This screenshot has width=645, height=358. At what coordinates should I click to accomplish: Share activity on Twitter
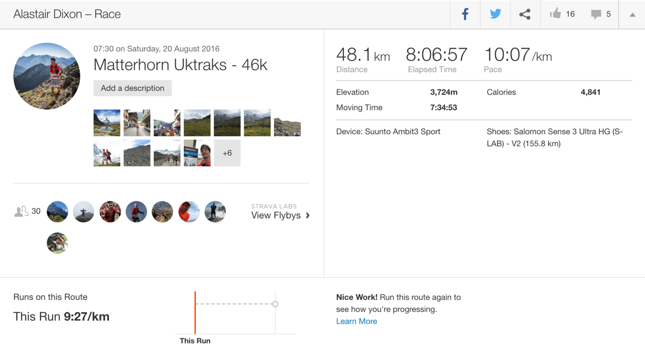(495, 14)
